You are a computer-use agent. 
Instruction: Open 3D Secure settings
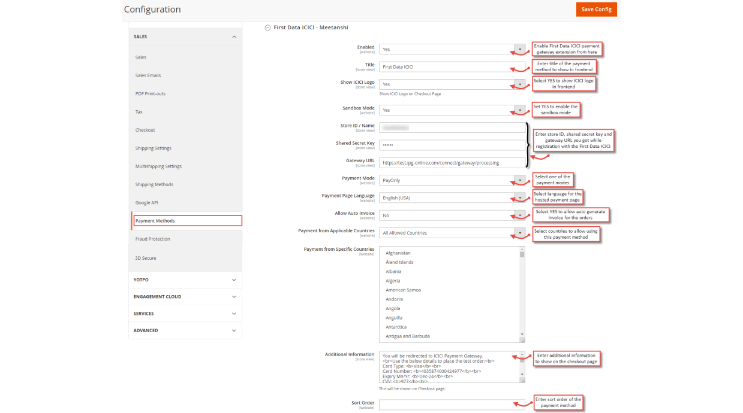[146, 258]
